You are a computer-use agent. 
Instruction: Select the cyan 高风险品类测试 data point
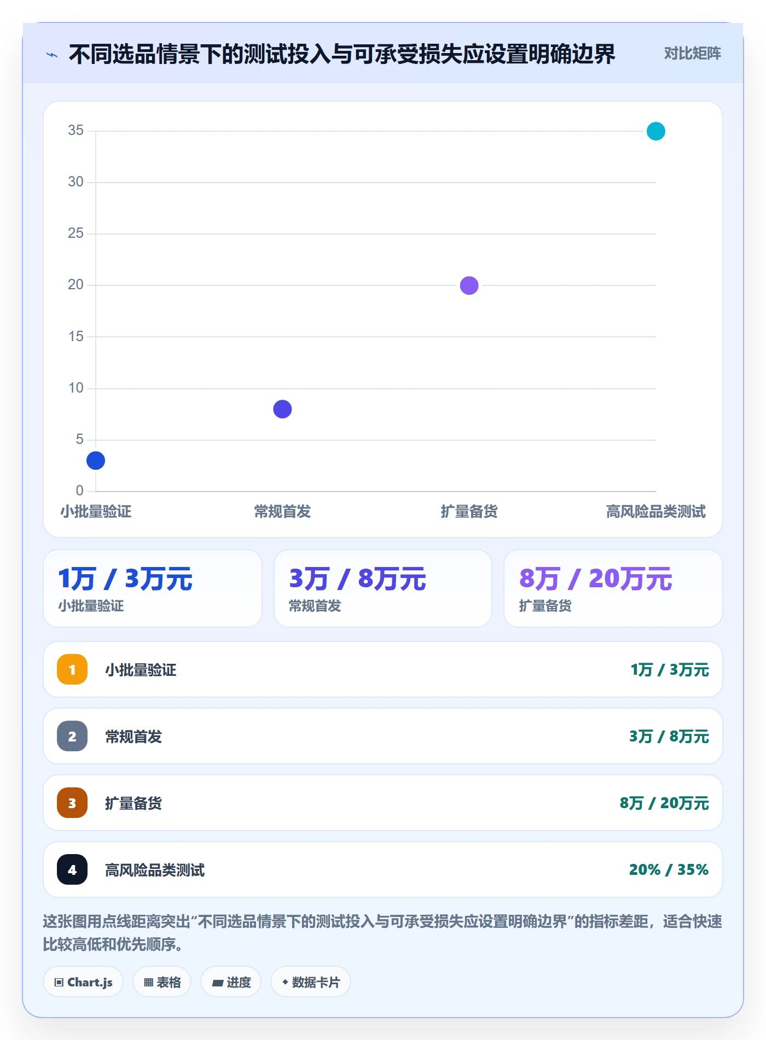(x=655, y=131)
